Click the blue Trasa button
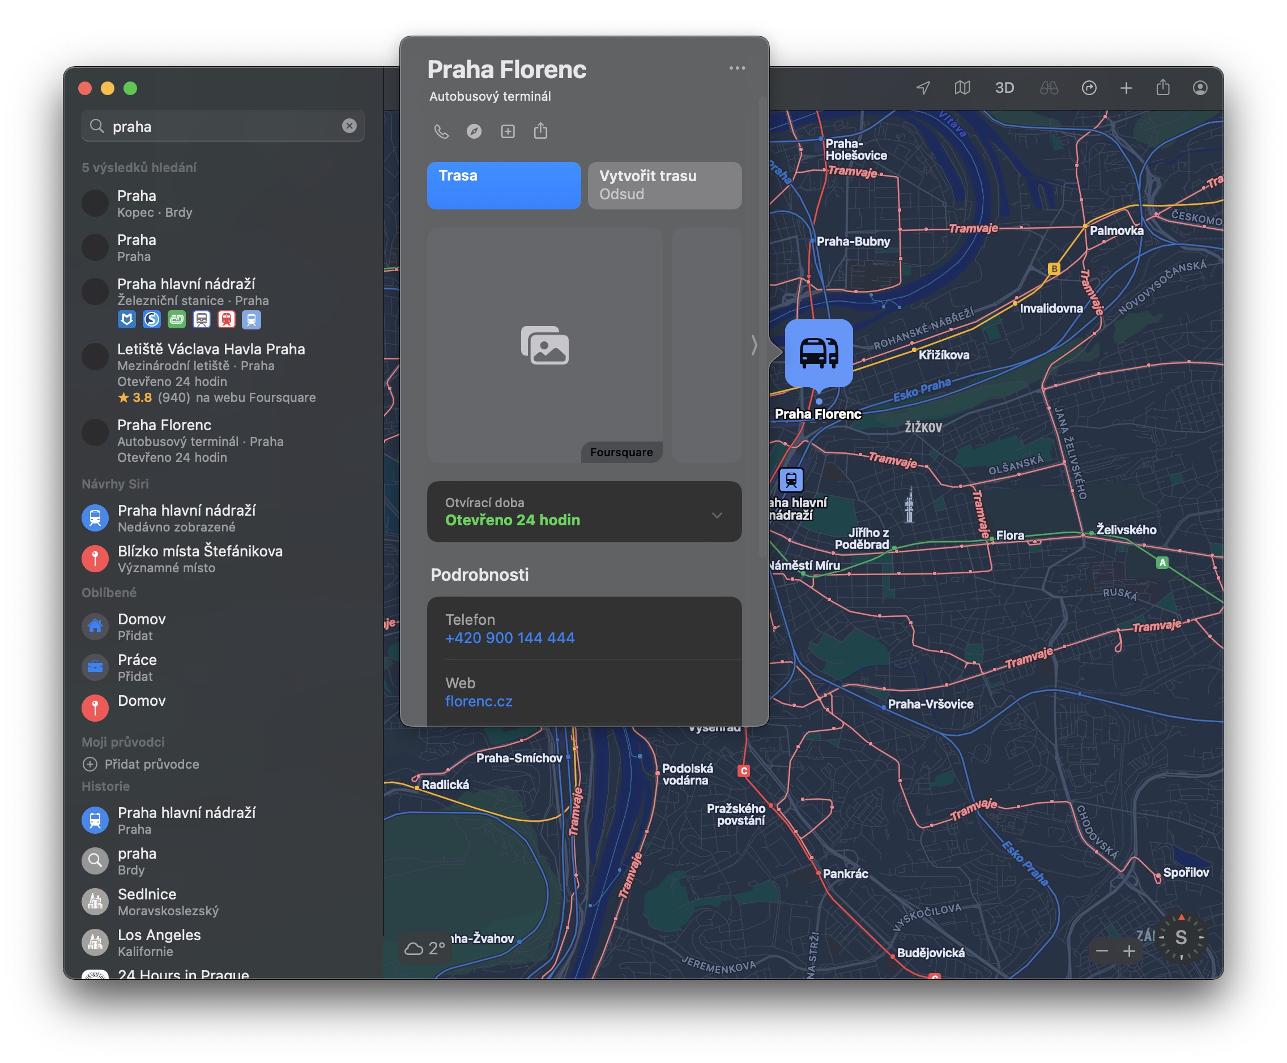 503,185
